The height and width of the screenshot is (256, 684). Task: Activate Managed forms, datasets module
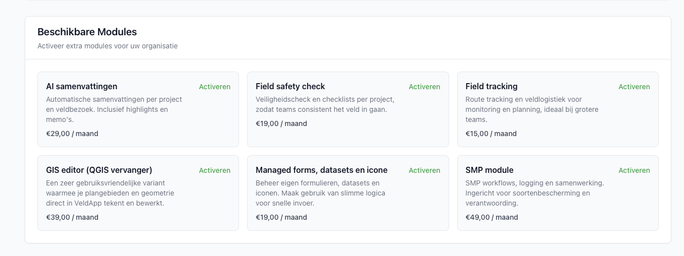pos(424,170)
